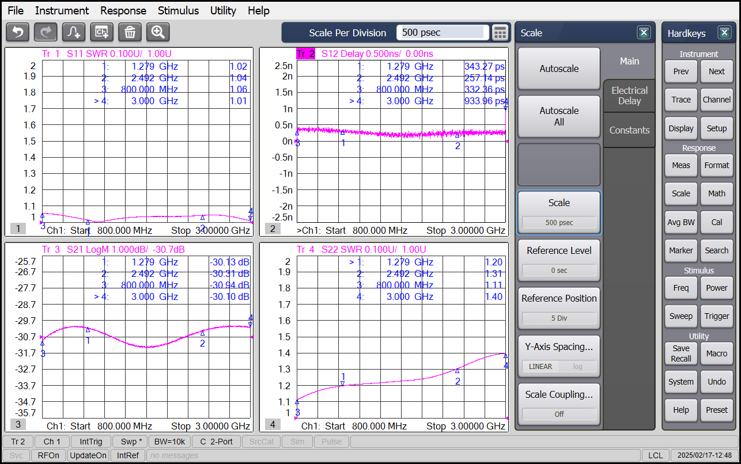Viewport: 741px width, 464px height.
Task: Open the Stimulus menu
Action: (178, 10)
